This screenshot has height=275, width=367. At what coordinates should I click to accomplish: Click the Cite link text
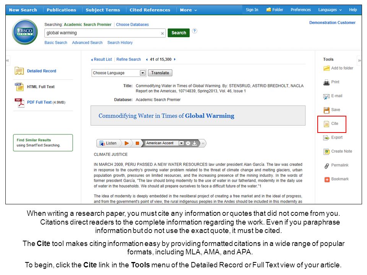tap(335, 123)
